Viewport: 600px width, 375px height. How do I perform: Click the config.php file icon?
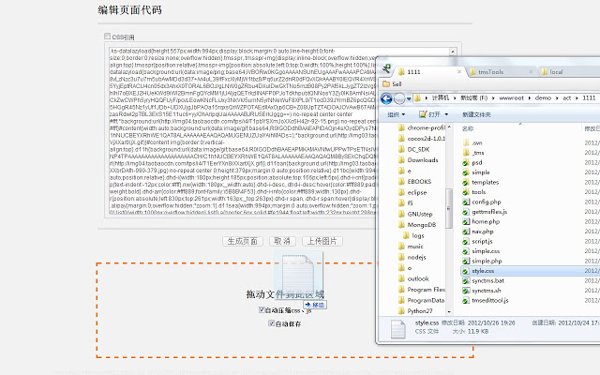pos(466,202)
